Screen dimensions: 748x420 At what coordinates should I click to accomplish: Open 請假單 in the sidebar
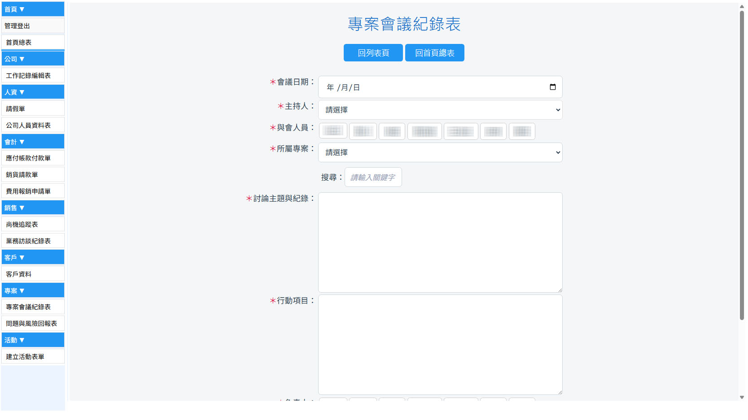coord(33,108)
